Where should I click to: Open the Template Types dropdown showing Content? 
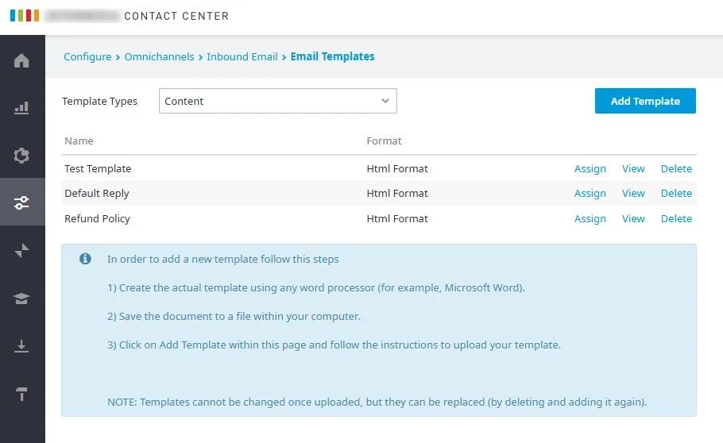click(277, 101)
